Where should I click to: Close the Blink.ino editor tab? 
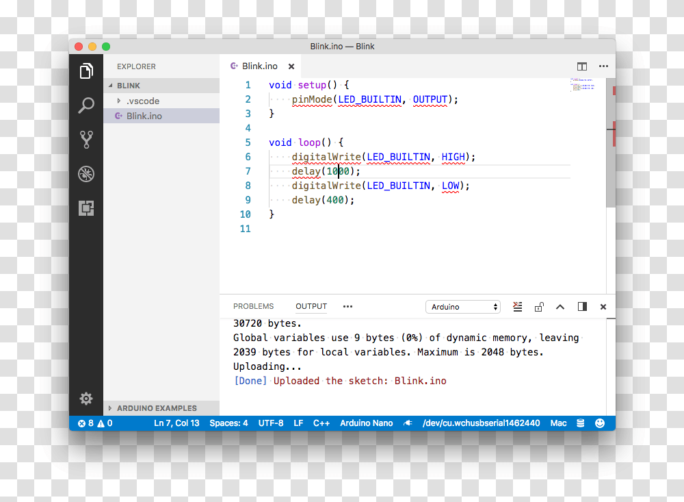tap(291, 66)
